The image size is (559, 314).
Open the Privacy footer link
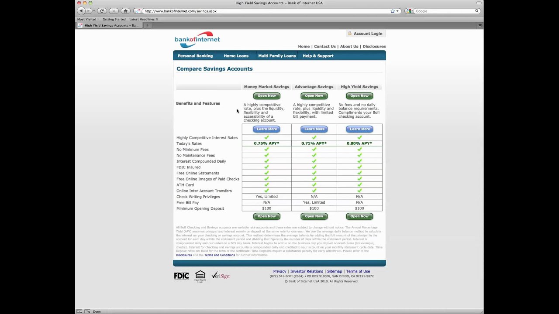click(279, 271)
